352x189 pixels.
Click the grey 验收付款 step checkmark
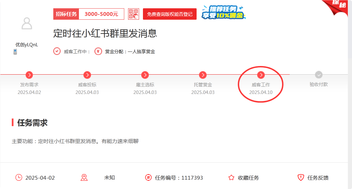point(319,75)
